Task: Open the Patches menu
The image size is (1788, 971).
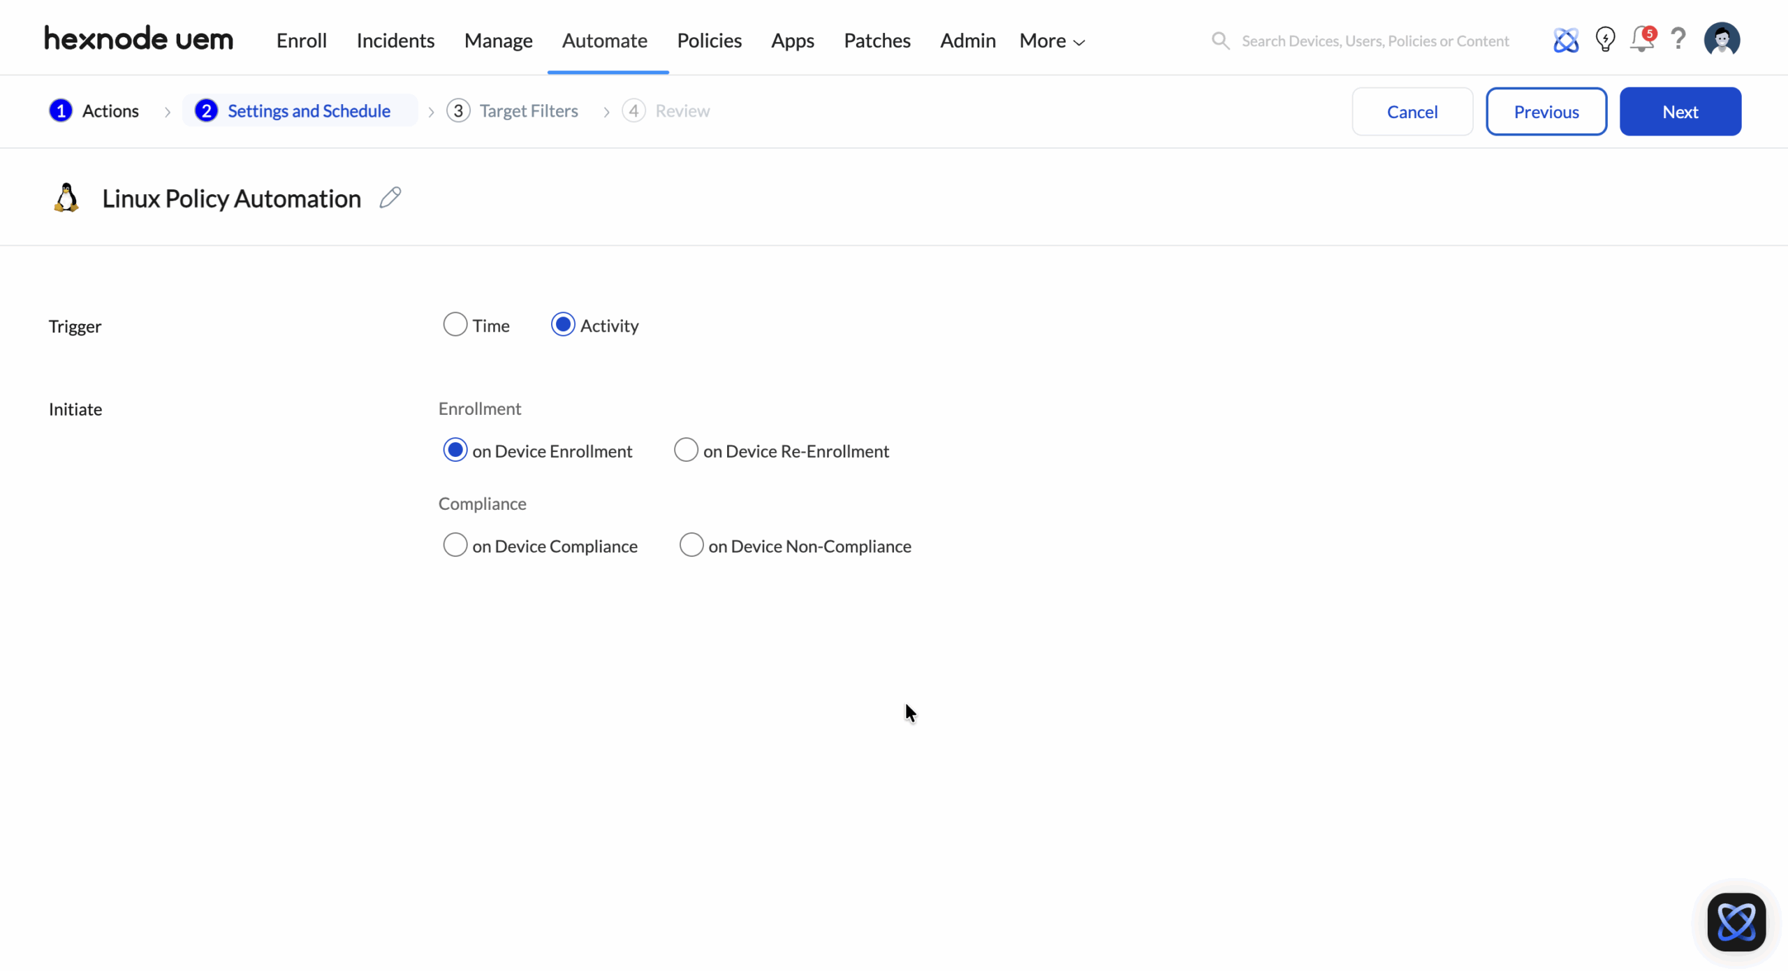Action: pyautogui.click(x=877, y=41)
